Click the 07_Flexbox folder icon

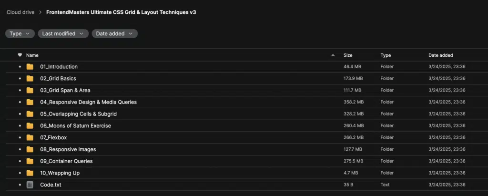coord(30,137)
